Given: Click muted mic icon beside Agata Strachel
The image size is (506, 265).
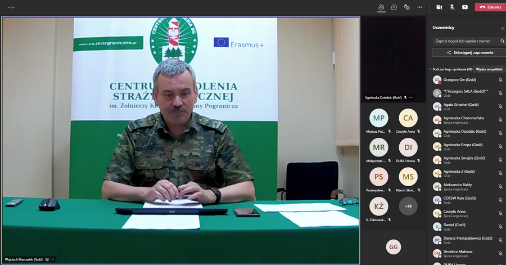Looking at the screenshot, I should click(x=500, y=106).
